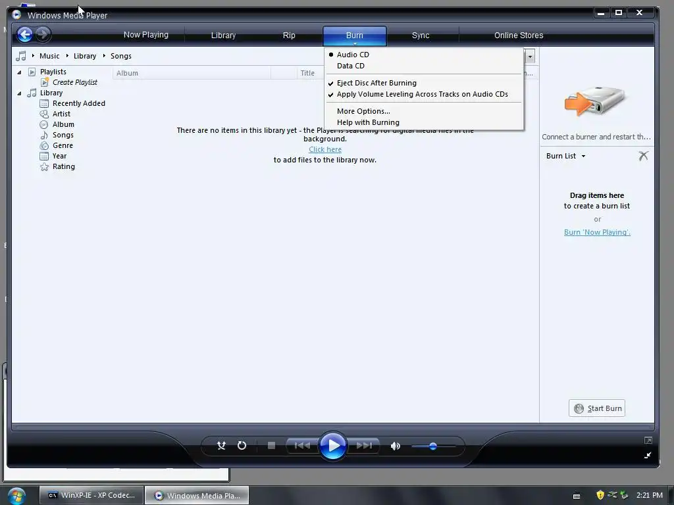Turn on repeat playback

(x=242, y=446)
